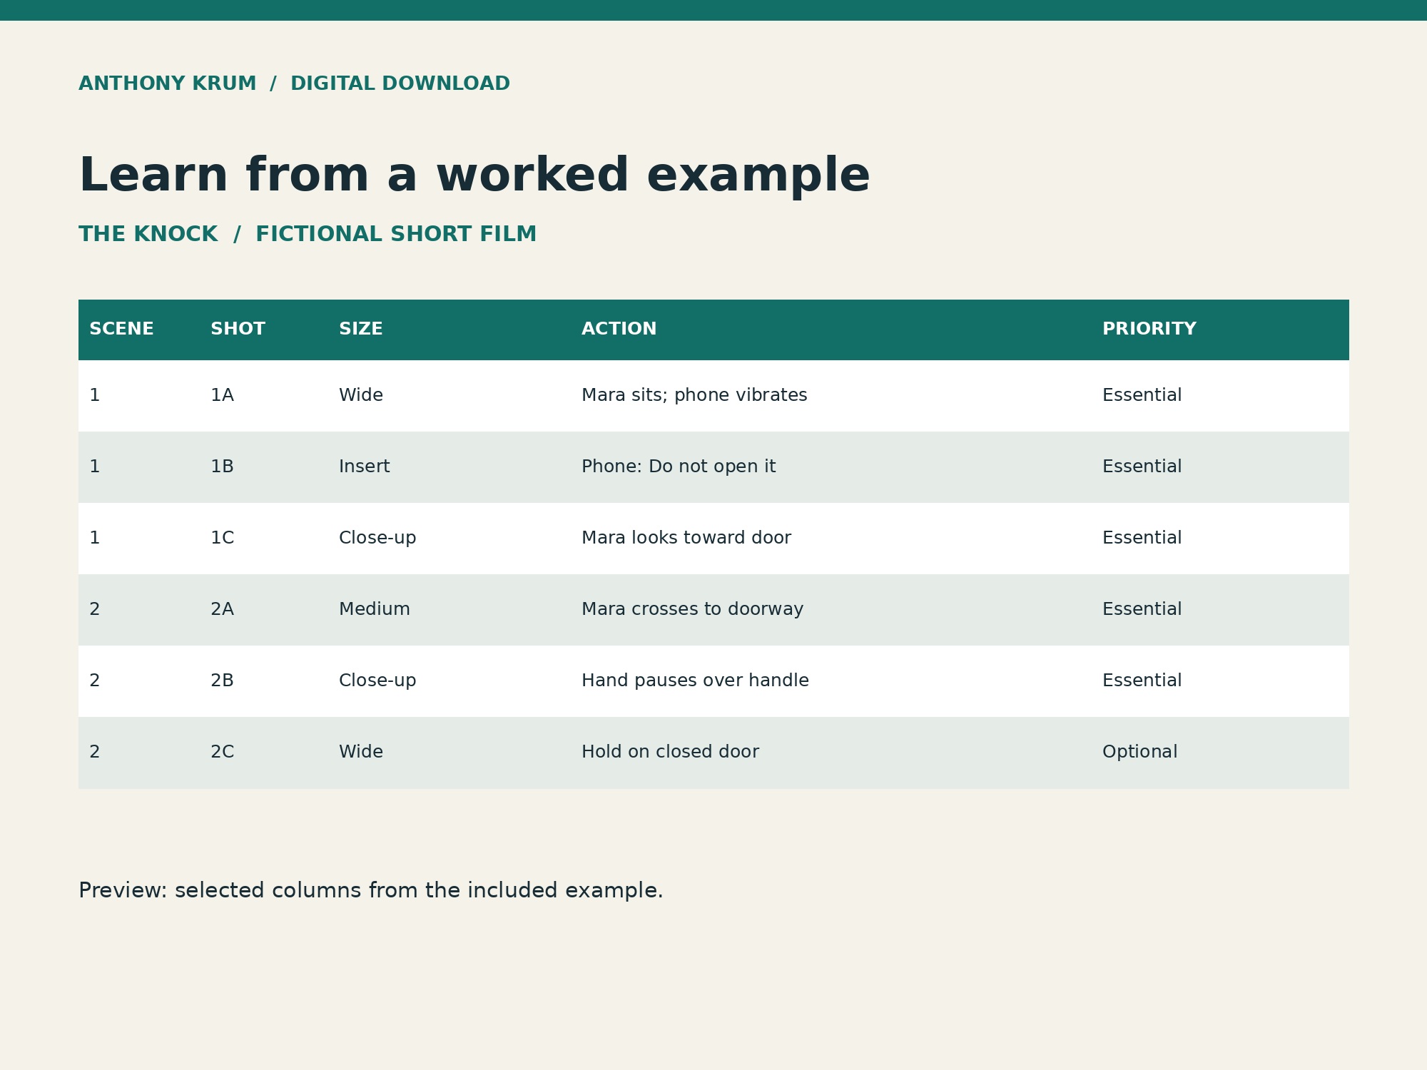Click Close-up size in row 1C
The height and width of the screenshot is (1070, 1427).
pyautogui.click(x=377, y=538)
